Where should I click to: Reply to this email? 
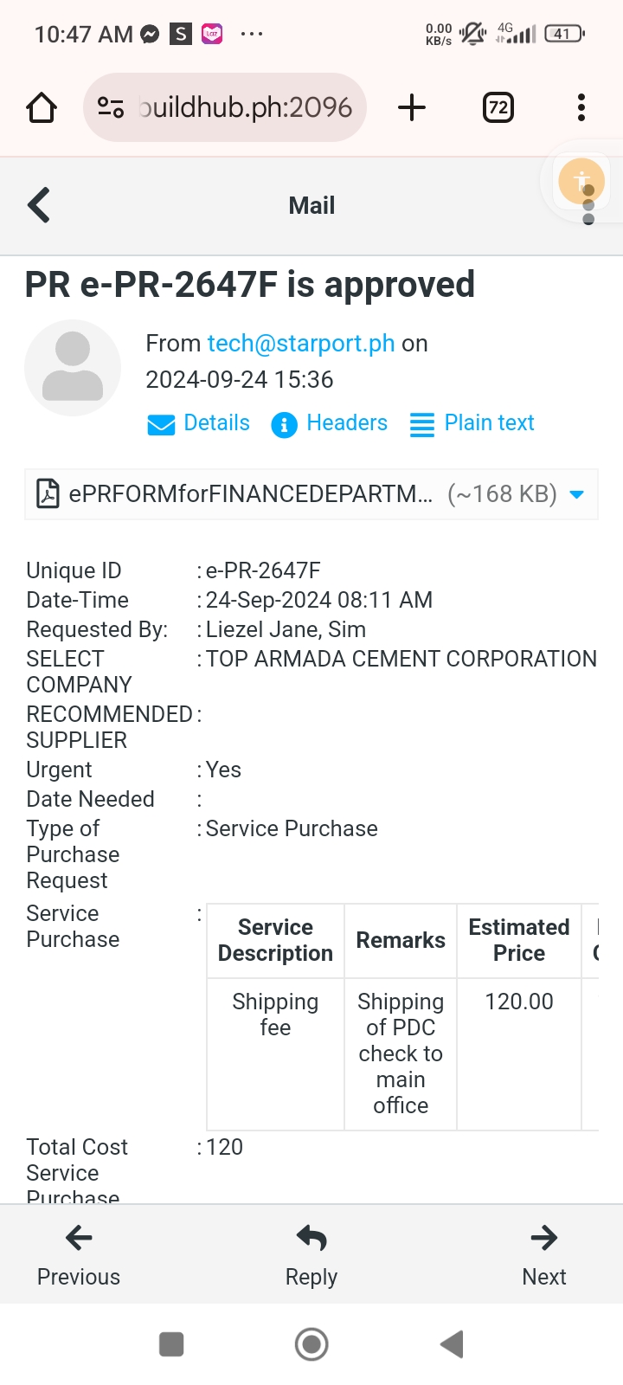coord(311,1253)
